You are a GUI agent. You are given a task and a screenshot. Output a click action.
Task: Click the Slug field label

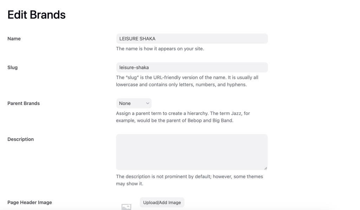(x=13, y=67)
